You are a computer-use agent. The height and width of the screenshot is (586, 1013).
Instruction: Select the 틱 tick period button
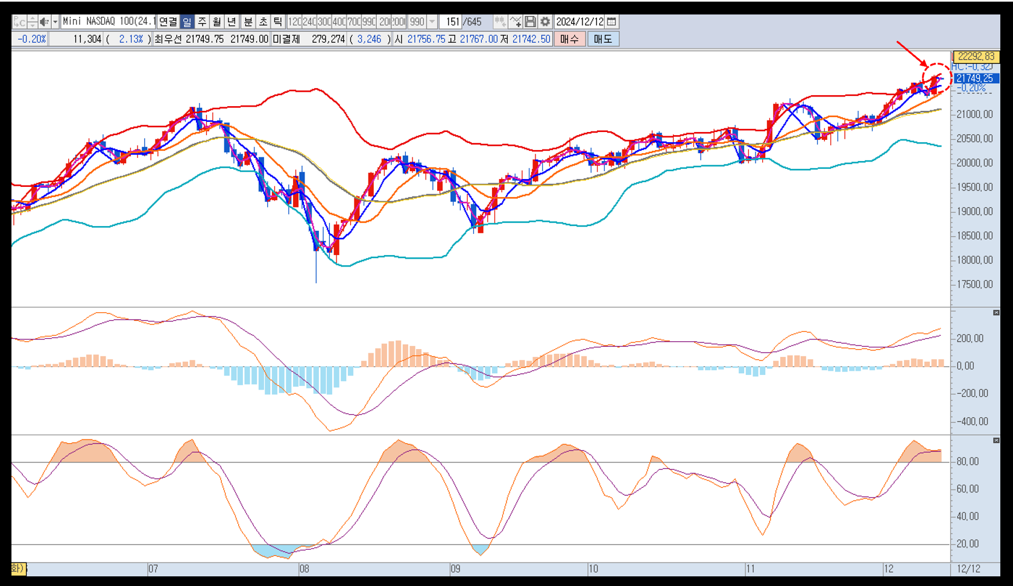point(277,22)
